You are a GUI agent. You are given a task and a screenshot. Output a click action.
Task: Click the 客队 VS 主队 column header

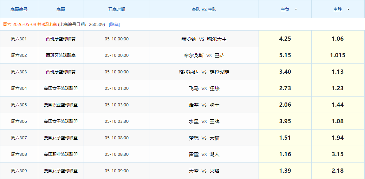[x=204, y=9]
